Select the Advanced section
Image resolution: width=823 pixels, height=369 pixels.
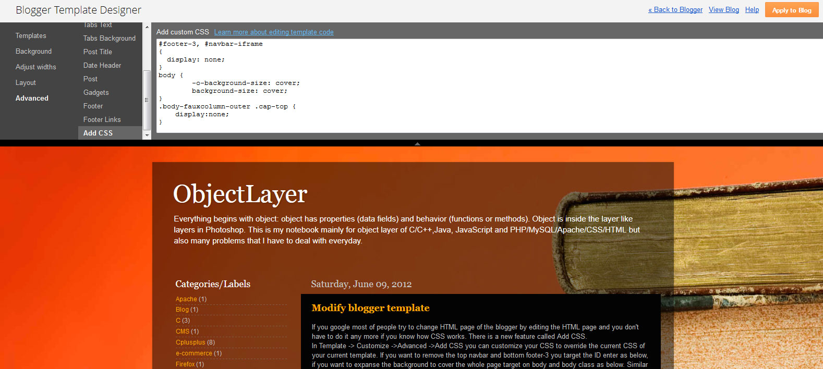32,98
